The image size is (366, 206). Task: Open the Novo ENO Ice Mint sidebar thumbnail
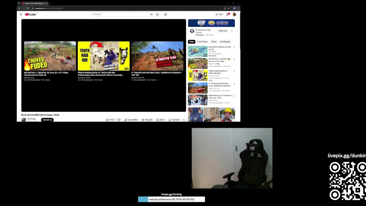pos(198,51)
